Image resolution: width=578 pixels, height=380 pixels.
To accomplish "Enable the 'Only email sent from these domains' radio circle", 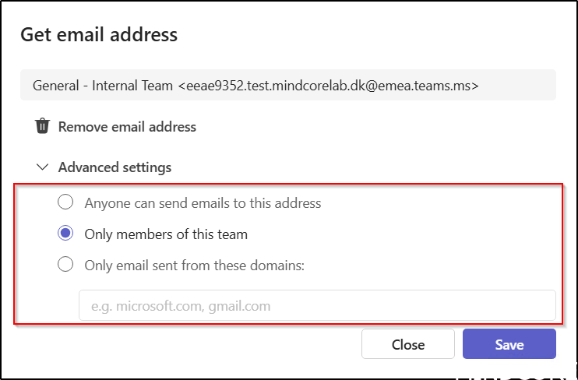I will 66,265.
